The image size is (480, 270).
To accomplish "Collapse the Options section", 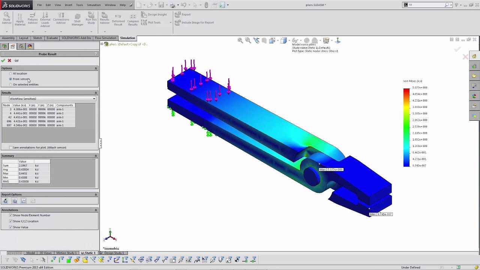I will [x=96, y=68].
